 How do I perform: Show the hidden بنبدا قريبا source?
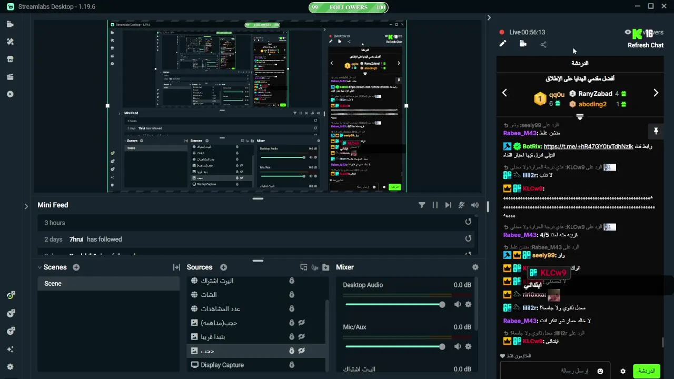tap(302, 336)
